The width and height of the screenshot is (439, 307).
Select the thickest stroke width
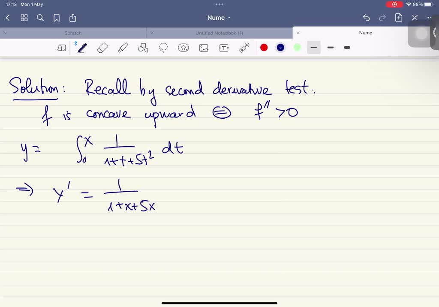[x=347, y=48]
